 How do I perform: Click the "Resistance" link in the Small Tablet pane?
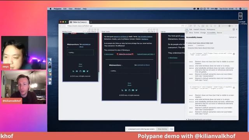145,39
